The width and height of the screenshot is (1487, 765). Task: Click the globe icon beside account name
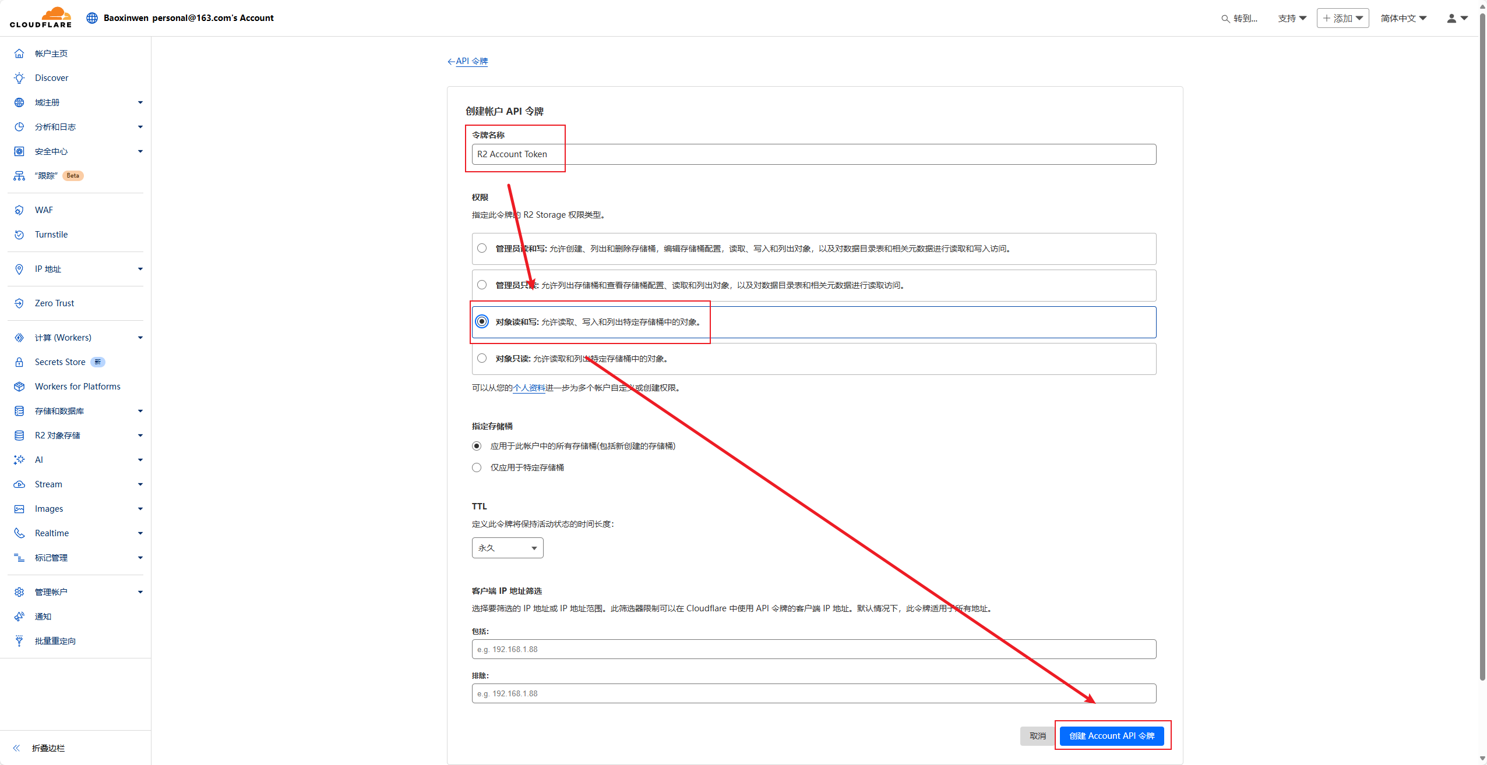(92, 18)
